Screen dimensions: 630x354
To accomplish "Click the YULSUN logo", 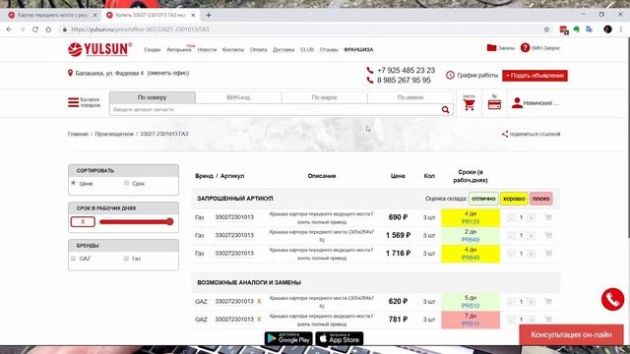I will (99, 49).
